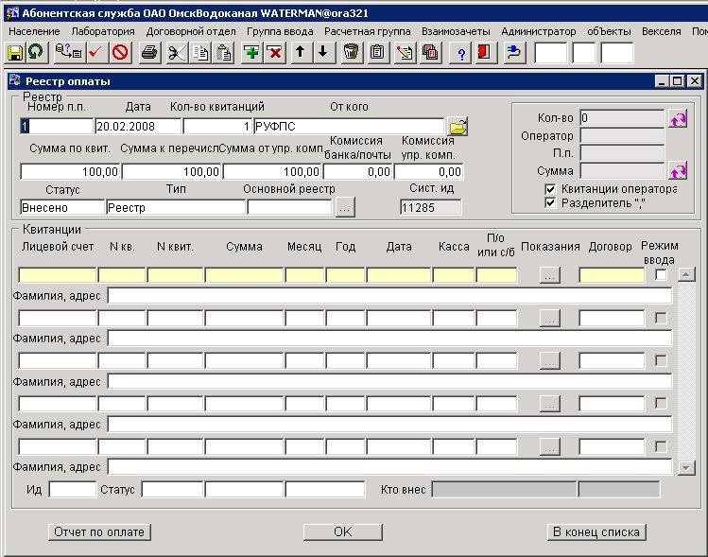This screenshot has height=557, width=708.
Task: Click the first 'Лицевой счет' input field
Action: (57, 275)
